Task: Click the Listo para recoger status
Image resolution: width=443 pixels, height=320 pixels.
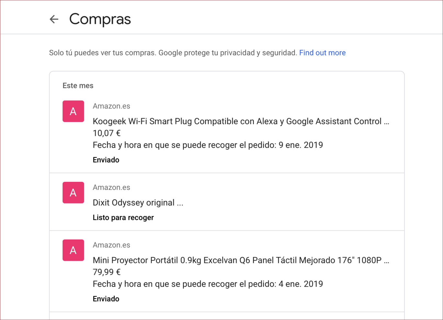Action: (123, 217)
